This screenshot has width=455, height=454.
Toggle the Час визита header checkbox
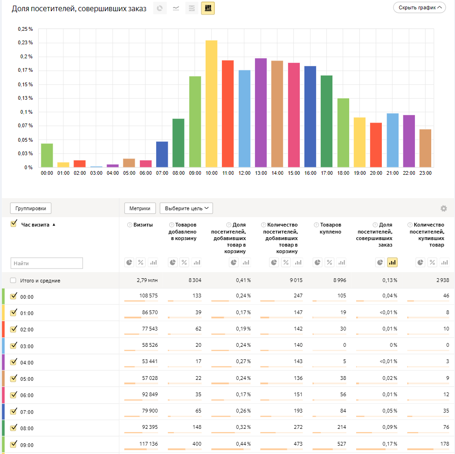(x=14, y=224)
